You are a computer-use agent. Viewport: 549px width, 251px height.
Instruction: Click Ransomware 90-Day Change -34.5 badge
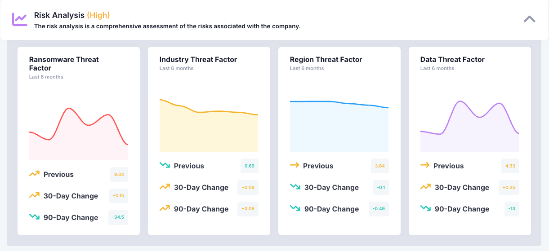point(119,217)
